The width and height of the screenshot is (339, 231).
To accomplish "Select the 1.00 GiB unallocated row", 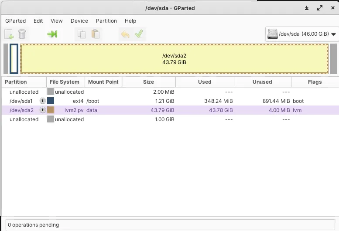I will [131, 119].
